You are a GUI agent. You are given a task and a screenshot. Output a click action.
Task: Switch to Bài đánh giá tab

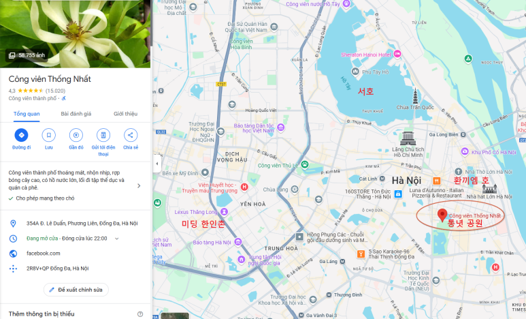(x=76, y=114)
